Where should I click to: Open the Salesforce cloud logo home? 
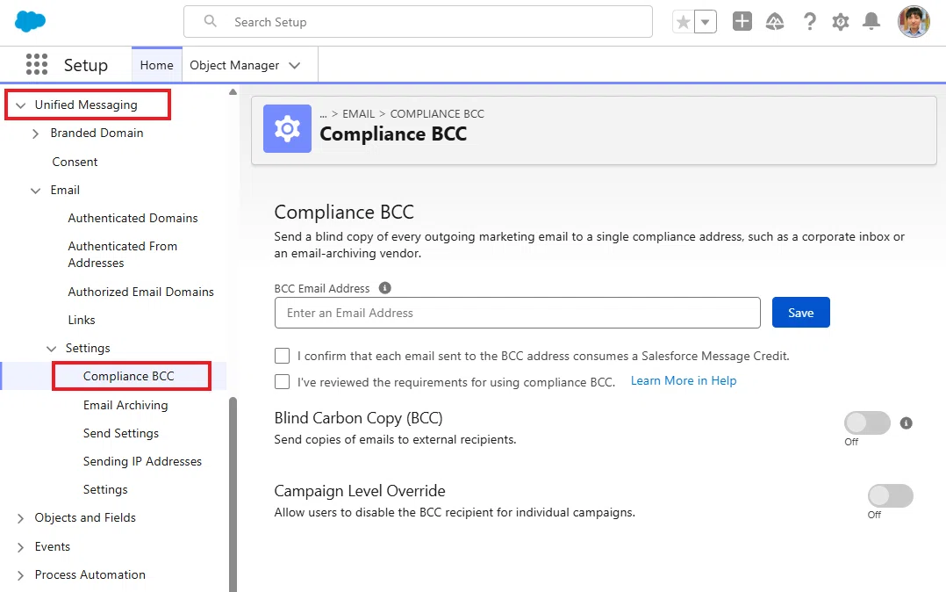30,22
